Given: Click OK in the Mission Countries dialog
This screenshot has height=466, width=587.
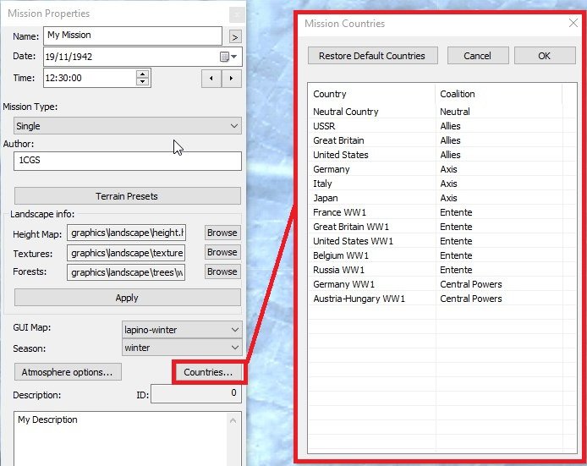Looking at the screenshot, I should [x=544, y=56].
